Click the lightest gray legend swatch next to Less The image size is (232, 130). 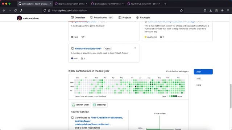coord(167,96)
